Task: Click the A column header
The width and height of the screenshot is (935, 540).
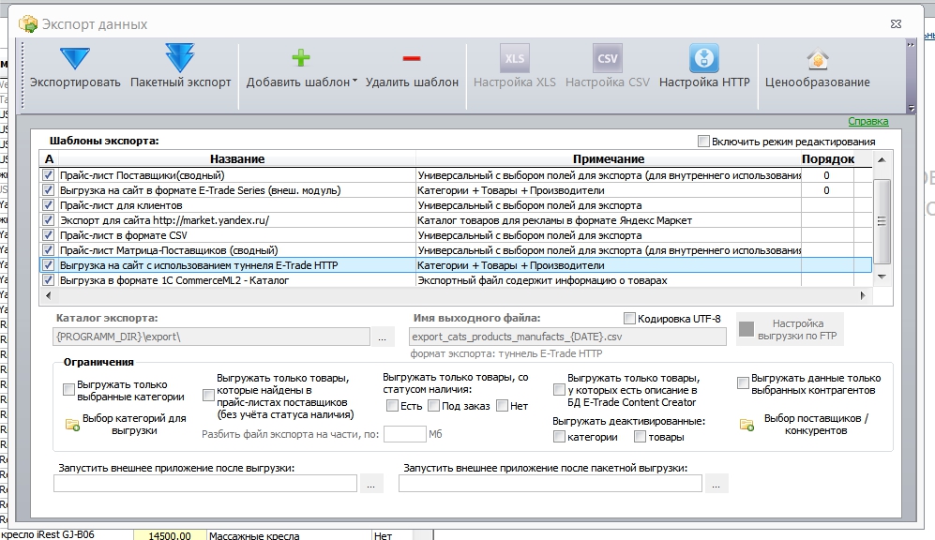Action: (49, 159)
